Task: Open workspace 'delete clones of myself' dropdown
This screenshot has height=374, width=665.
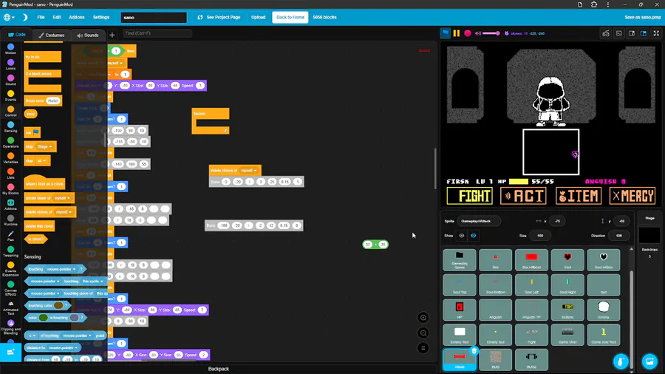Action: 249,171
